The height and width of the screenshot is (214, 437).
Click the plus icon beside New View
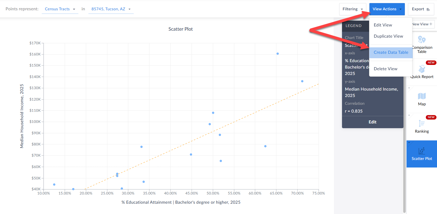(x=431, y=24)
